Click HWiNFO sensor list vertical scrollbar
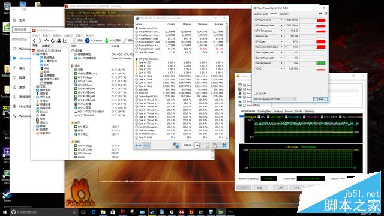Viewport: 384px width, 216px height. [227, 81]
